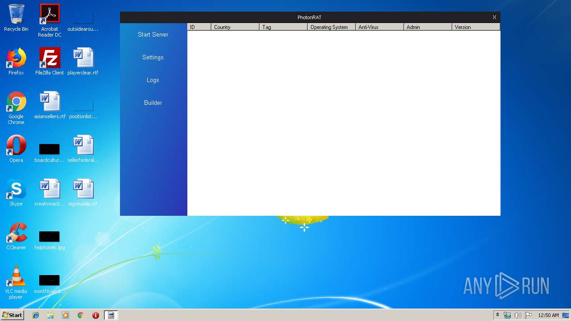Sort by the ID column header
The height and width of the screenshot is (321, 571).
[x=199, y=27]
